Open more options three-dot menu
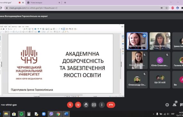This screenshot has height=117, width=183. [102, 105]
